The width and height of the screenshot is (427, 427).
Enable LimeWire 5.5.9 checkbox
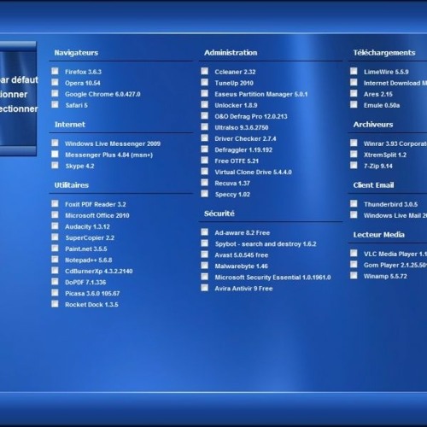(354, 71)
